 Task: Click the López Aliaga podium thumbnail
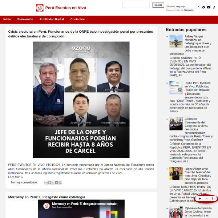[x=176, y=174]
